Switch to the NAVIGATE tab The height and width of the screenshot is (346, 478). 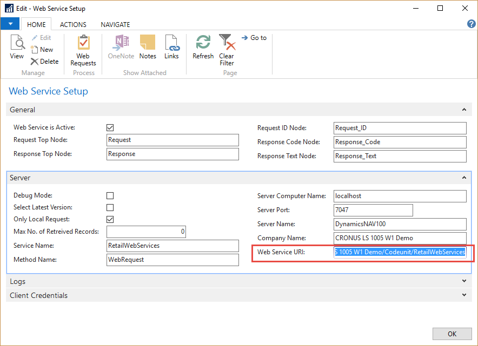click(x=115, y=24)
